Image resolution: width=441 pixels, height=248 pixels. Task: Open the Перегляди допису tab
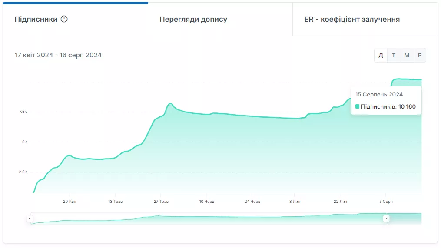[x=220, y=20]
